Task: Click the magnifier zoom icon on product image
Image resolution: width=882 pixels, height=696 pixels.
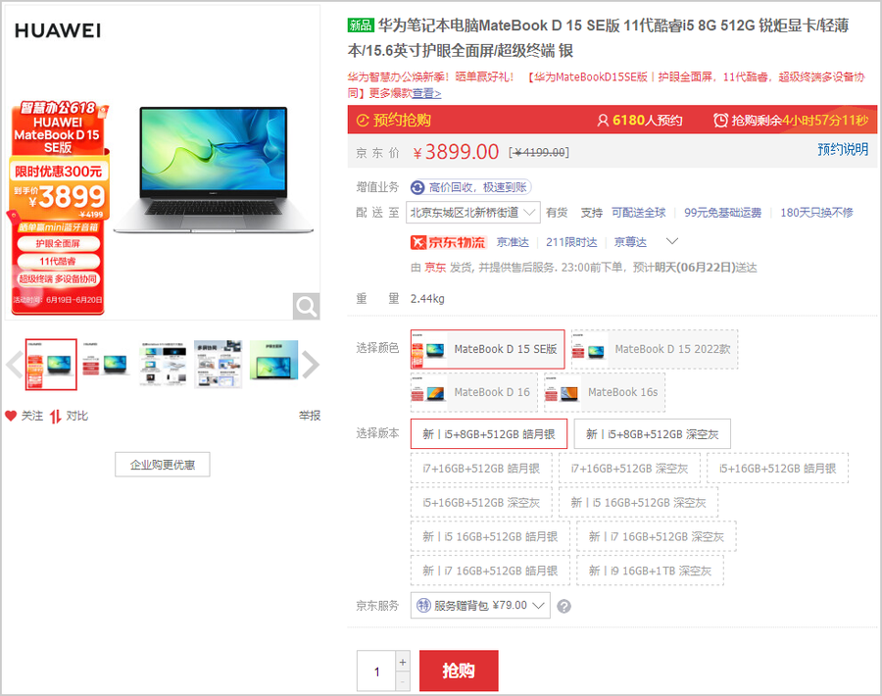Action: 306,306
